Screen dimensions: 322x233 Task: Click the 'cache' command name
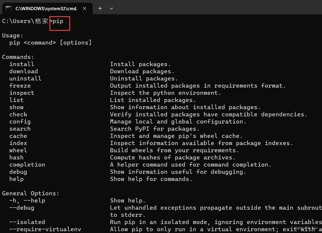click(18, 136)
